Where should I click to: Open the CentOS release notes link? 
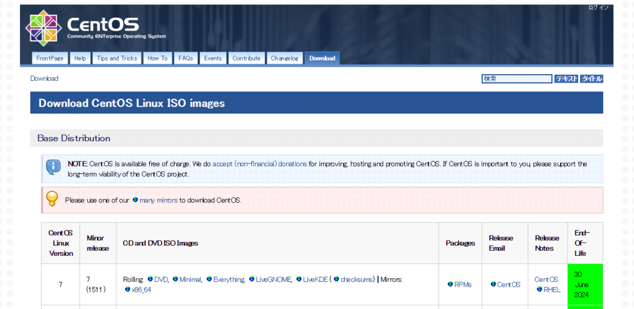(546, 279)
